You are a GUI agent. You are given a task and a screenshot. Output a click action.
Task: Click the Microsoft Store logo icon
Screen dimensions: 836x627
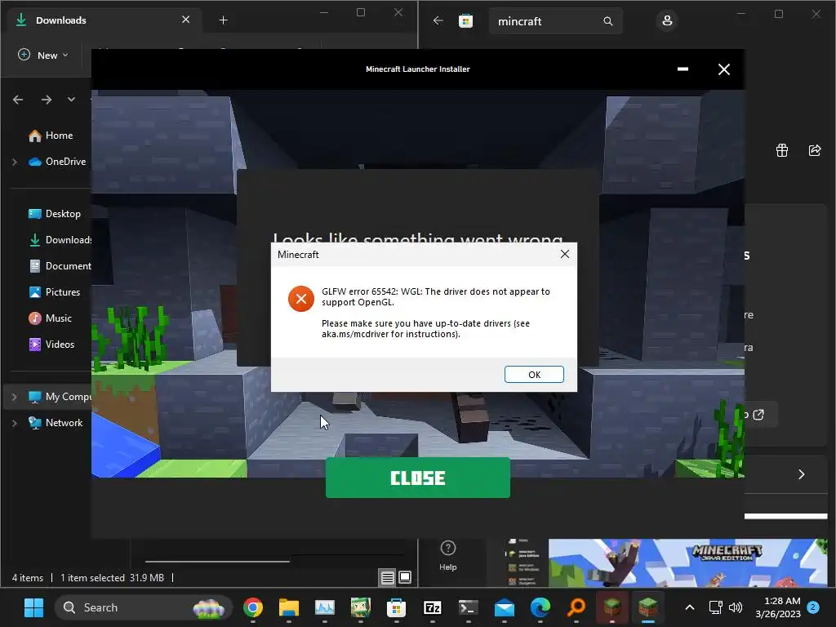tap(466, 20)
